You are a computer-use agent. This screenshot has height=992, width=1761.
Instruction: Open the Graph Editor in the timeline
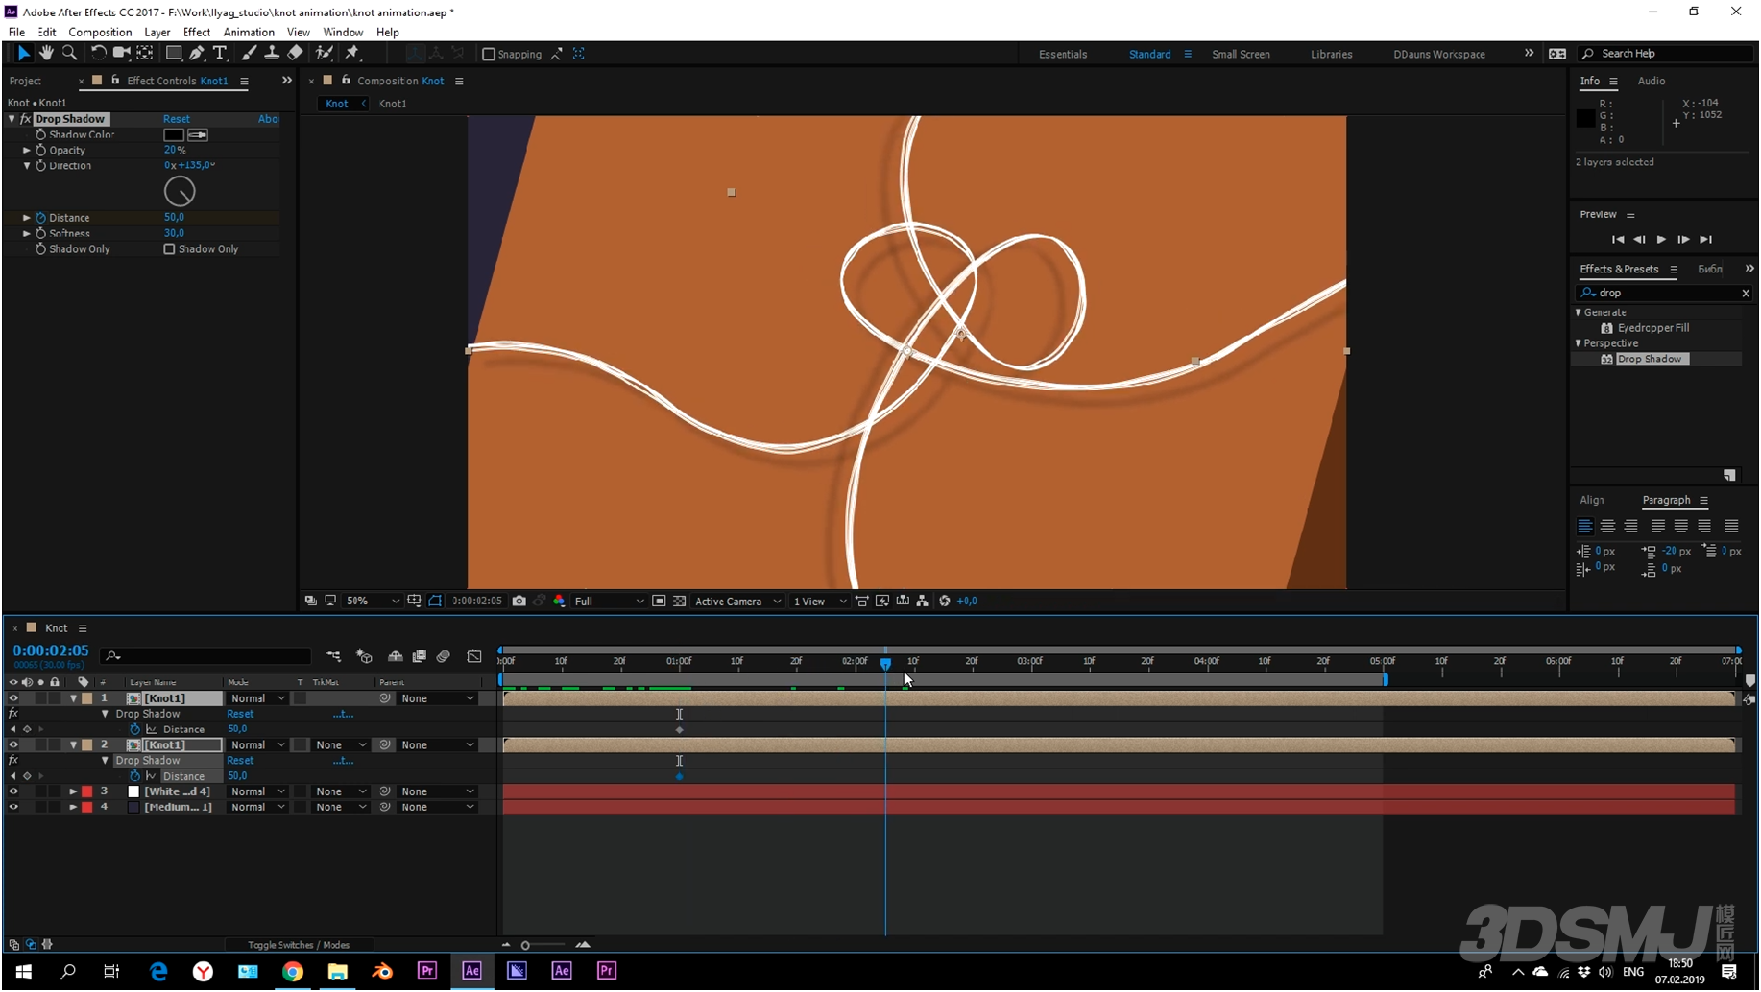click(474, 657)
